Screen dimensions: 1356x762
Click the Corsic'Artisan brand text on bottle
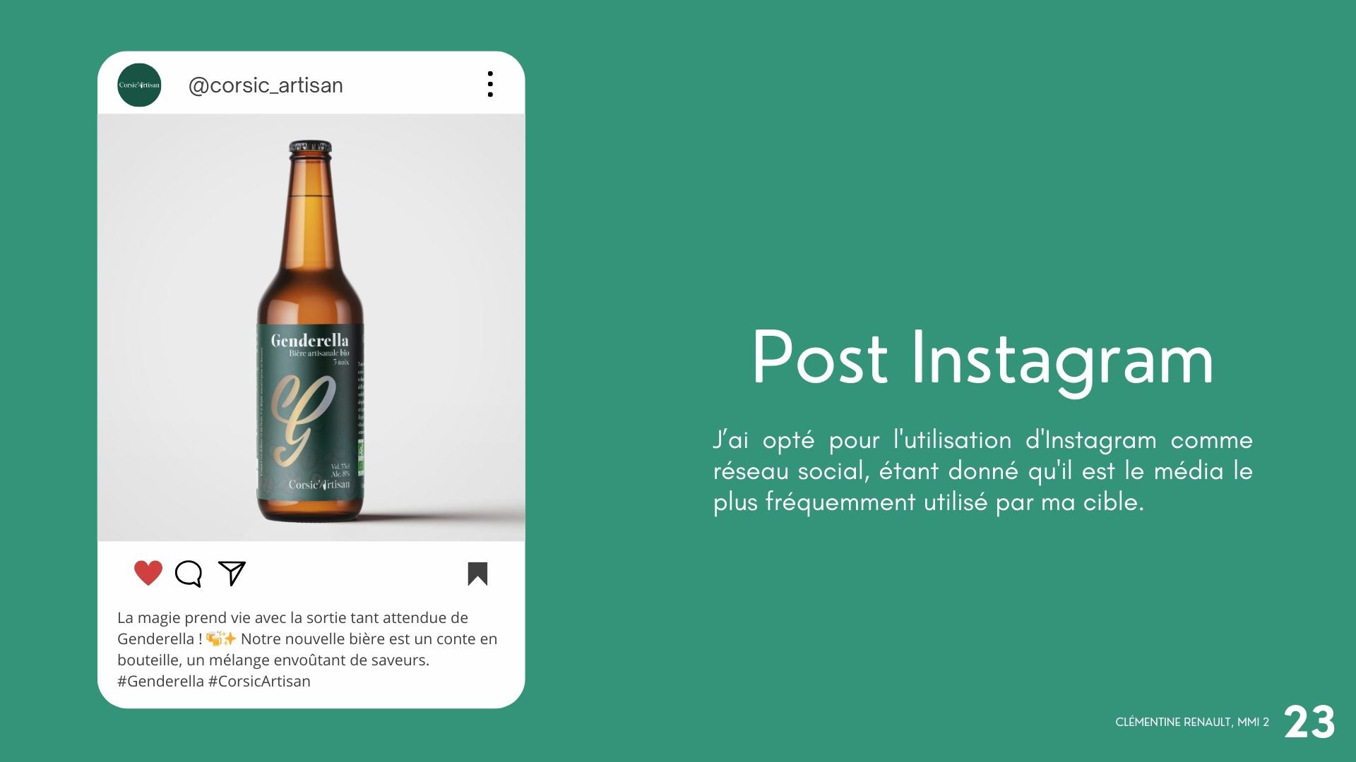[319, 485]
